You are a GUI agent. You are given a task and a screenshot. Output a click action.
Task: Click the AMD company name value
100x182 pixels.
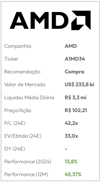coord(71,46)
